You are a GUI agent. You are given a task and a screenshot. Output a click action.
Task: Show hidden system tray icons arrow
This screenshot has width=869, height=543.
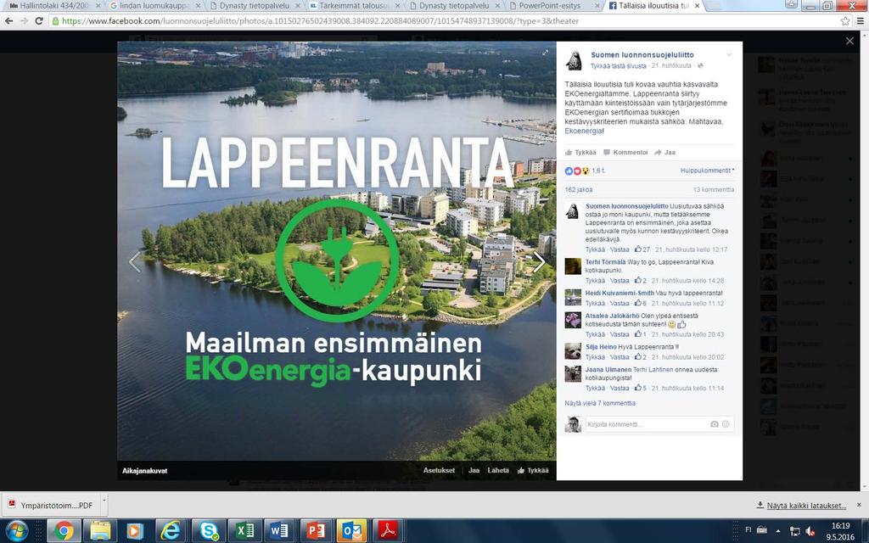click(778, 531)
